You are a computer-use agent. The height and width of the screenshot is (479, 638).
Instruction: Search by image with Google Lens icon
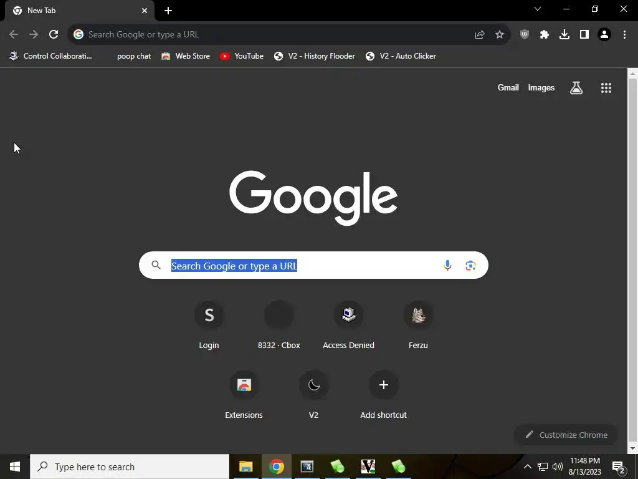(470, 265)
